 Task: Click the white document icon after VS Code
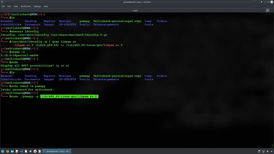point(26,151)
